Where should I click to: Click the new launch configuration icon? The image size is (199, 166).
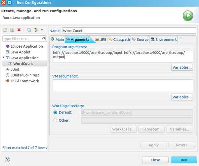coord(5,30)
